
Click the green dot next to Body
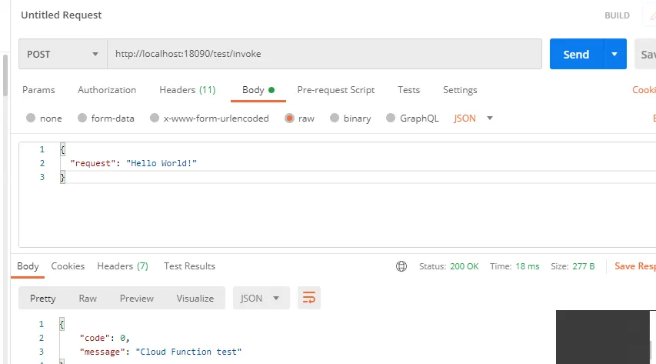click(271, 89)
